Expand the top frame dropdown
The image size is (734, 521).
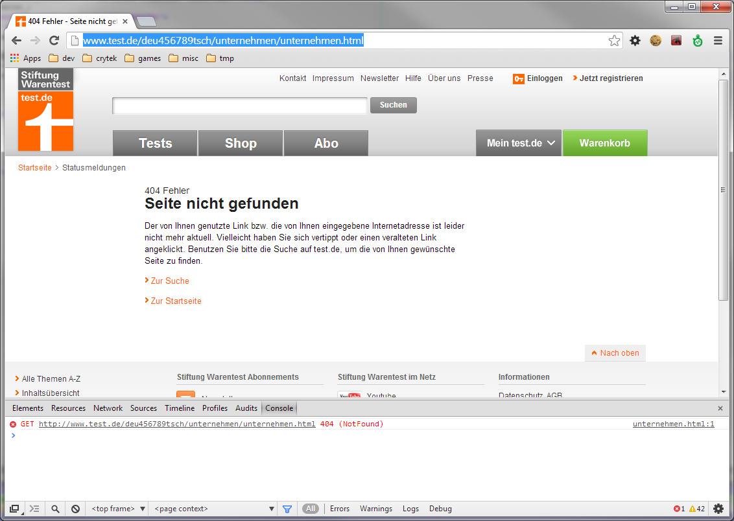(x=119, y=509)
